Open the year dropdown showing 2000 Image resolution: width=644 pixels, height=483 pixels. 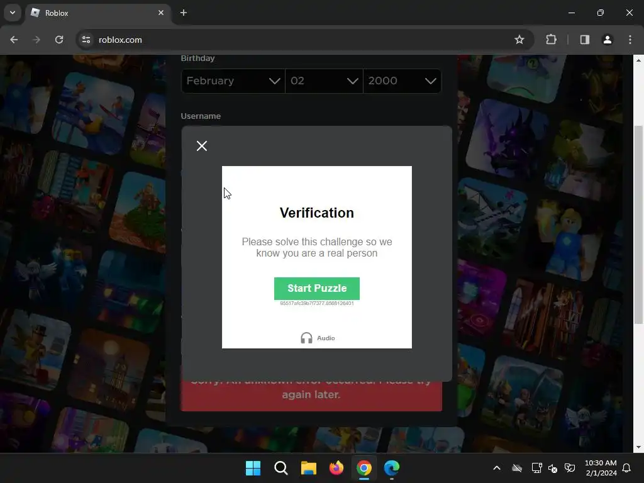(402, 81)
